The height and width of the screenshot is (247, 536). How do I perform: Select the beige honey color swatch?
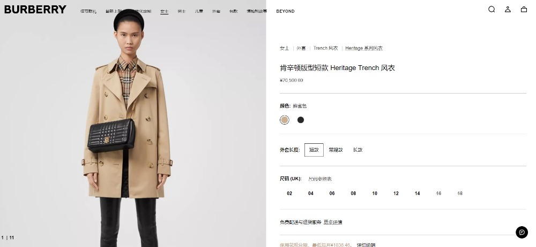coord(285,120)
